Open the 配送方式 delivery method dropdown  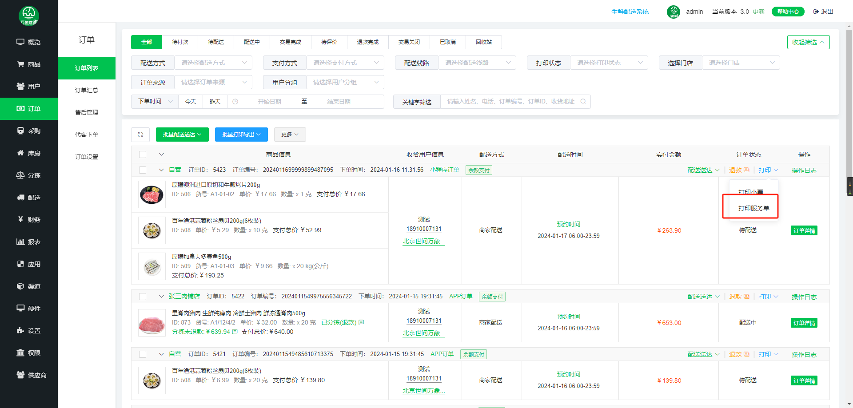(213, 63)
